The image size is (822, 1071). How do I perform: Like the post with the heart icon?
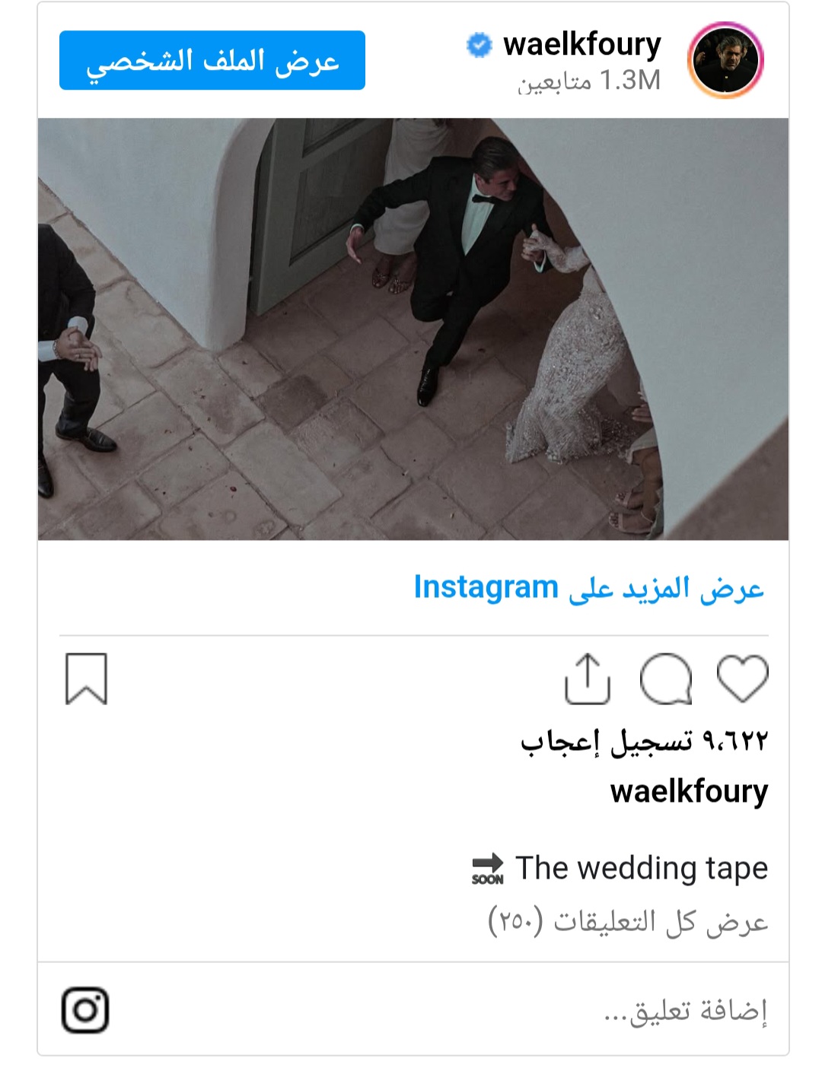(x=742, y=678)
